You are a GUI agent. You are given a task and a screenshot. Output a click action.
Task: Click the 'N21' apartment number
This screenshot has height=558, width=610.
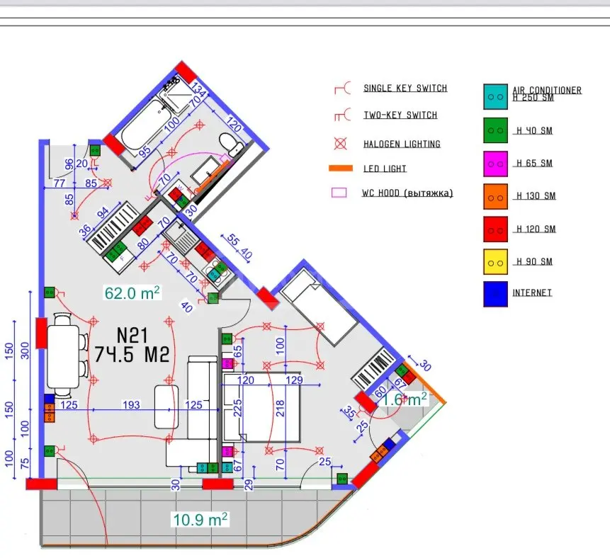click(x=132, y=336)
